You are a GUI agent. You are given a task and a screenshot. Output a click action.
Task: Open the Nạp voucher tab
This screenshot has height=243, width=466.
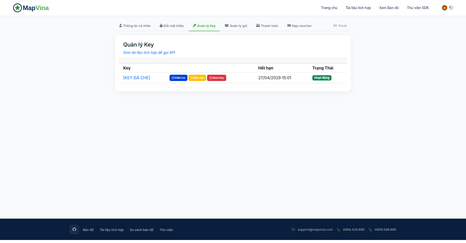click(299, 26)
